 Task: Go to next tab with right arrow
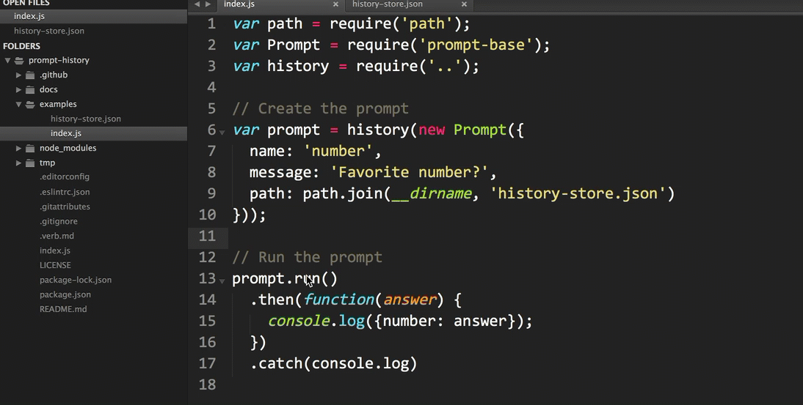(x=208, y=4)
